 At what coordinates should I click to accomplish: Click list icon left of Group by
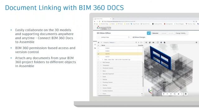click(x=101, y=42)
